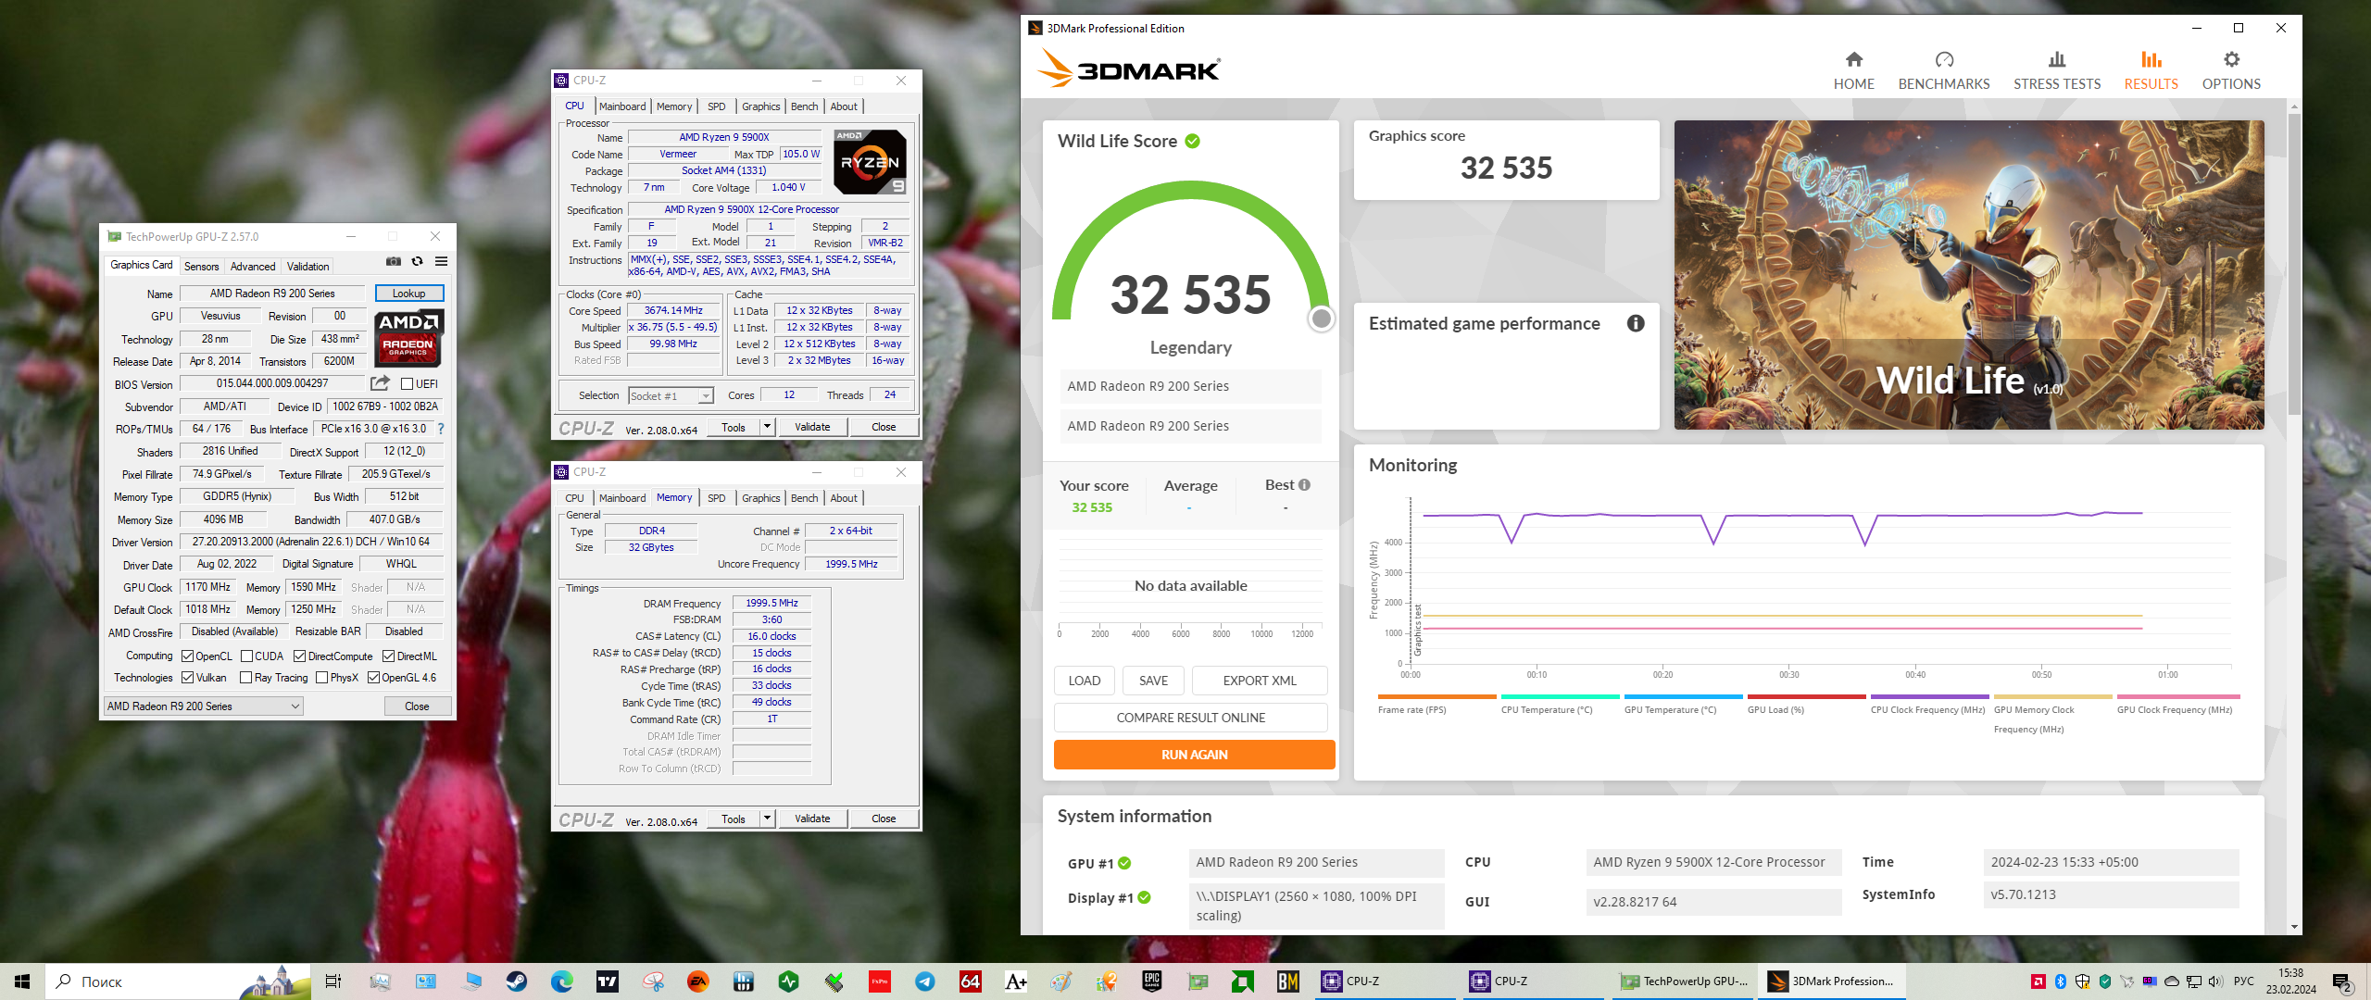Viewport: 2371px width, 1000px height.
Task: Open the 3DMark OPTIONS gear
Action: tap(2231, 71)
